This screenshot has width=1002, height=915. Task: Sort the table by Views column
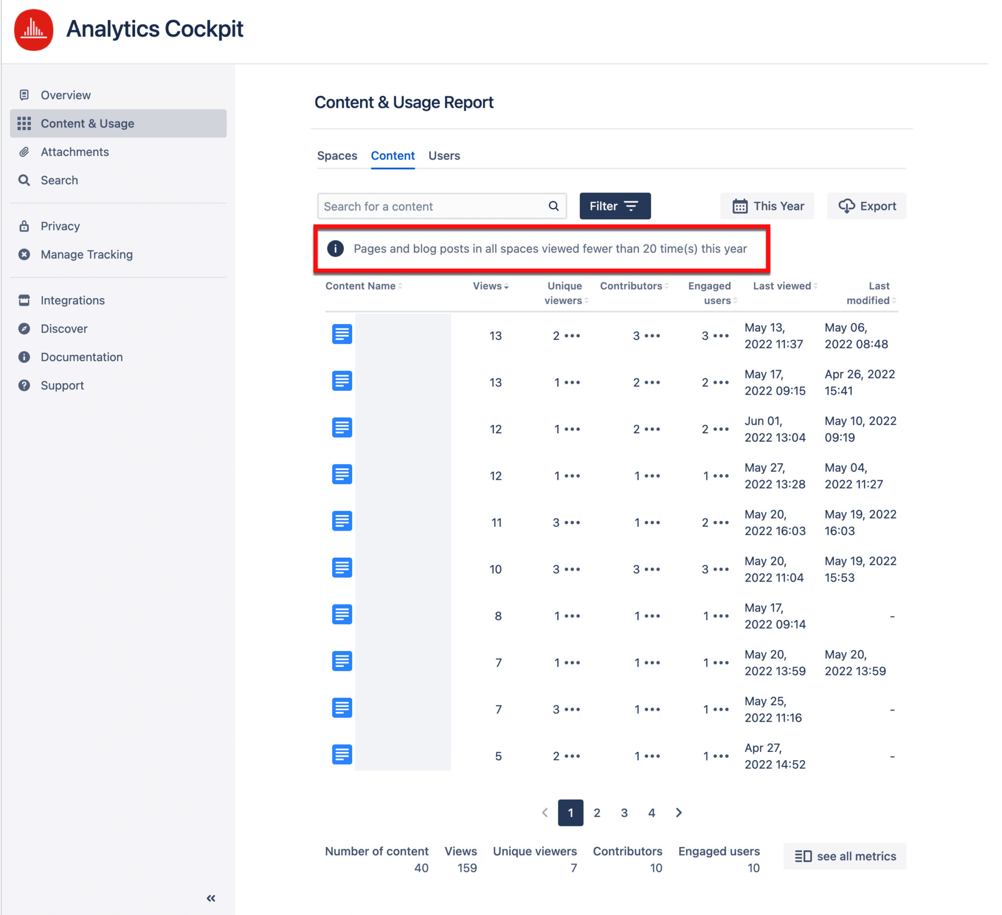pos(490,286)
